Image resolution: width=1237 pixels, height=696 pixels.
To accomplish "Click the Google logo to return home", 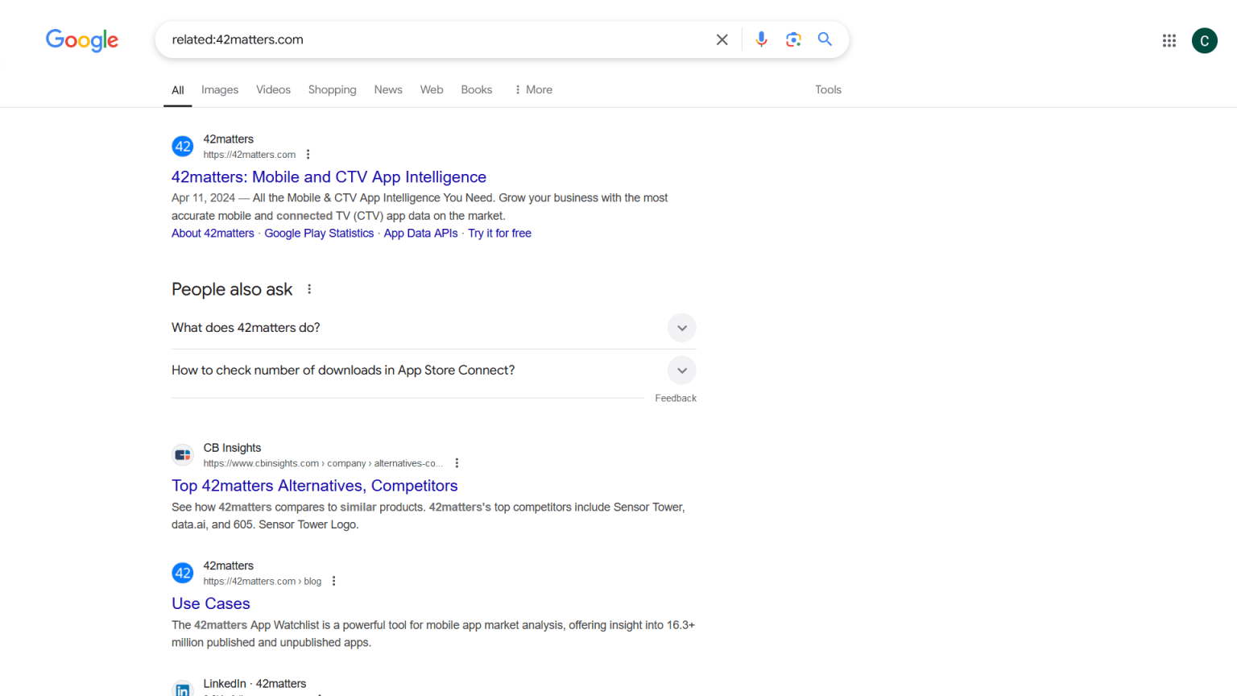I will coord(81,40).
